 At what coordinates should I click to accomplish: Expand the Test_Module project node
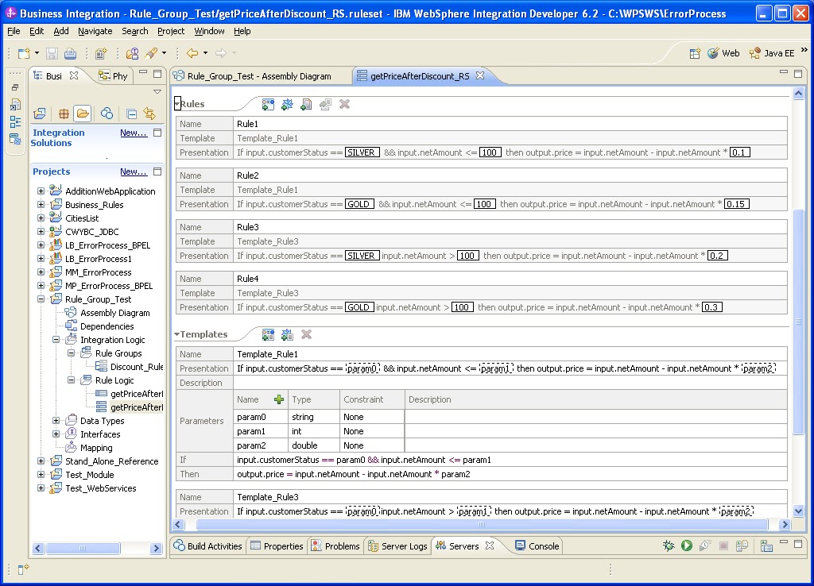point(41,474)
